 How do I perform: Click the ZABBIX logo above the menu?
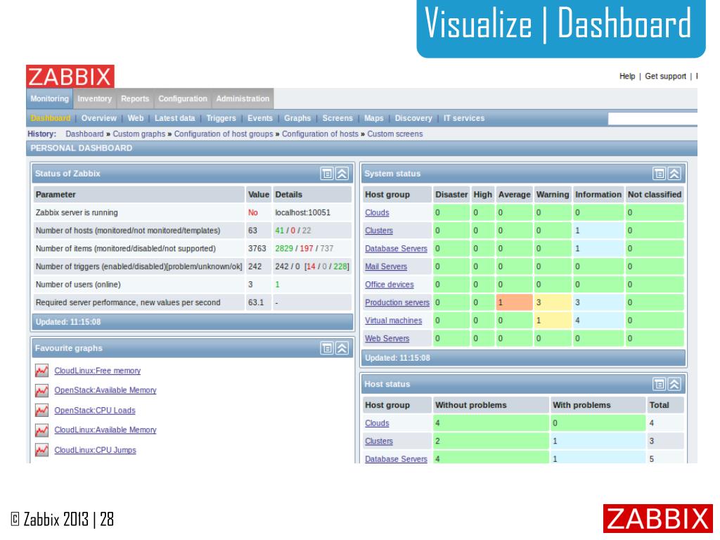click(70, 76)
